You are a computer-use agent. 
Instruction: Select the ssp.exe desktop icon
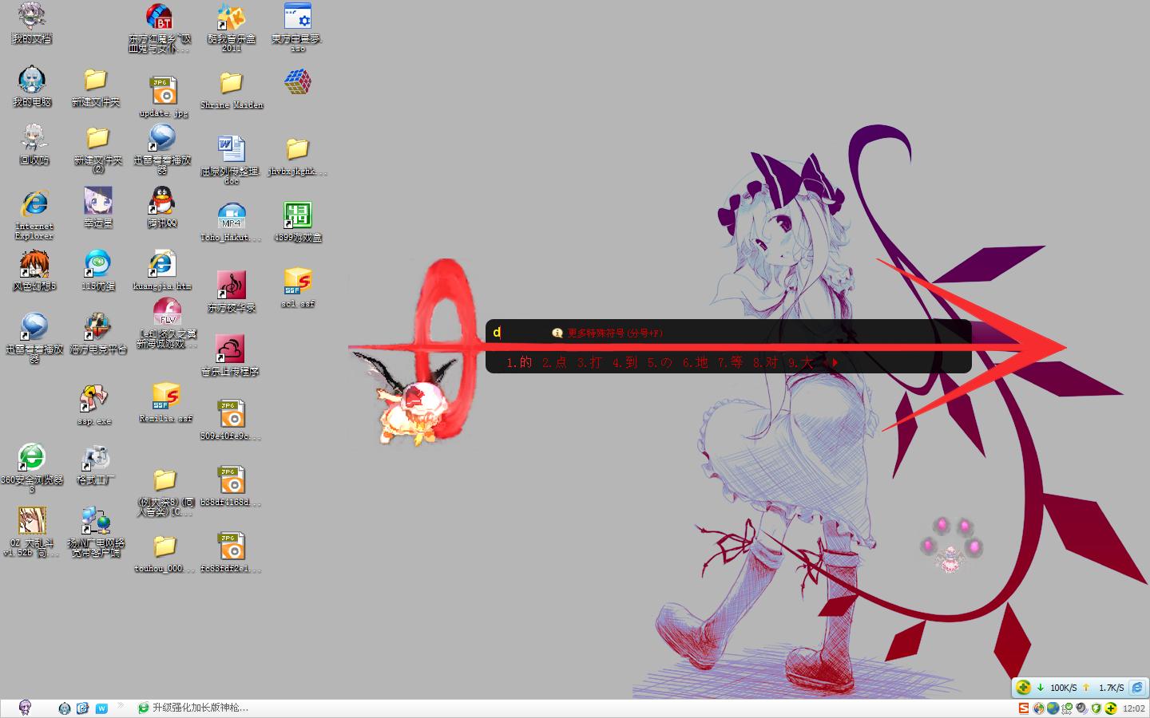[94, 405]
